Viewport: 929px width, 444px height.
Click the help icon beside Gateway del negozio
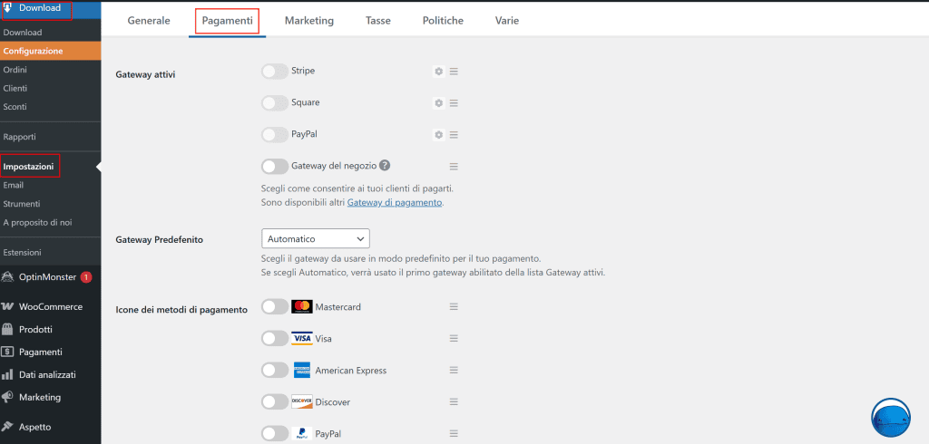pyautogui.click(x=385, y=166)
